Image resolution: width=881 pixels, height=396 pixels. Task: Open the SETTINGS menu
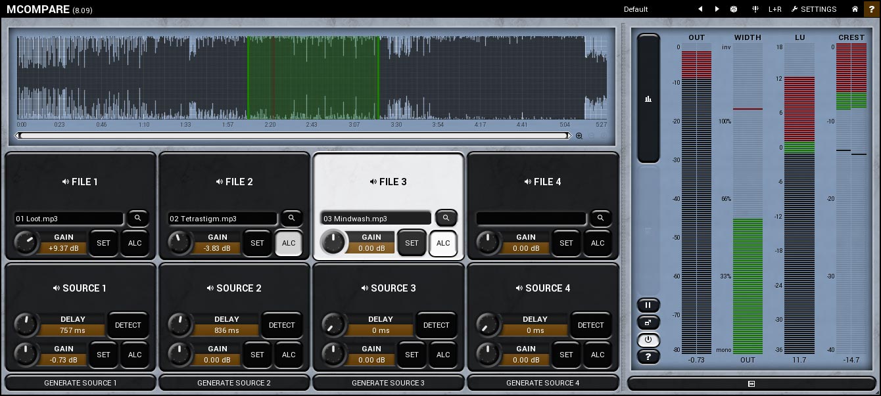point(814,9)
